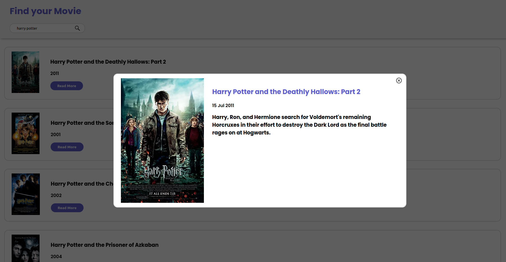
Task: Open Read More for the 2001 movie
Action: click(67, 147)
